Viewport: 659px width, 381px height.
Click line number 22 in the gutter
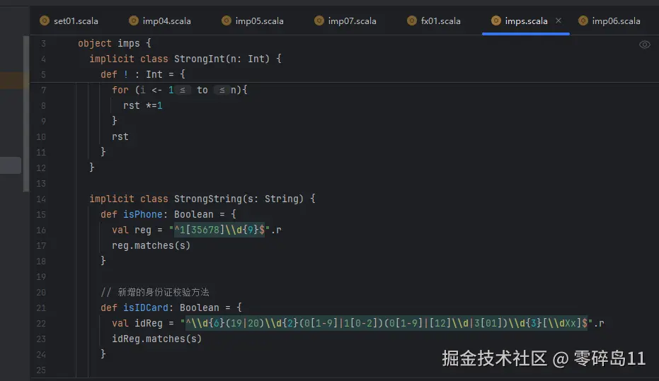pos(40,323)
